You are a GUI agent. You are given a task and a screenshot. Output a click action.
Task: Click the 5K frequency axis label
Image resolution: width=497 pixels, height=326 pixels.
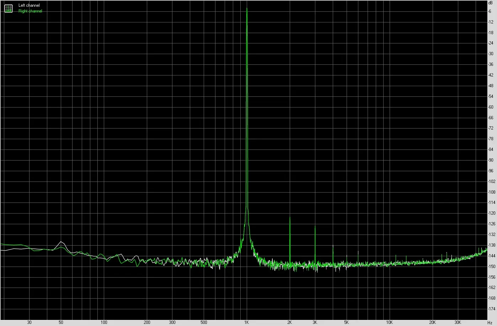[346, 322]
